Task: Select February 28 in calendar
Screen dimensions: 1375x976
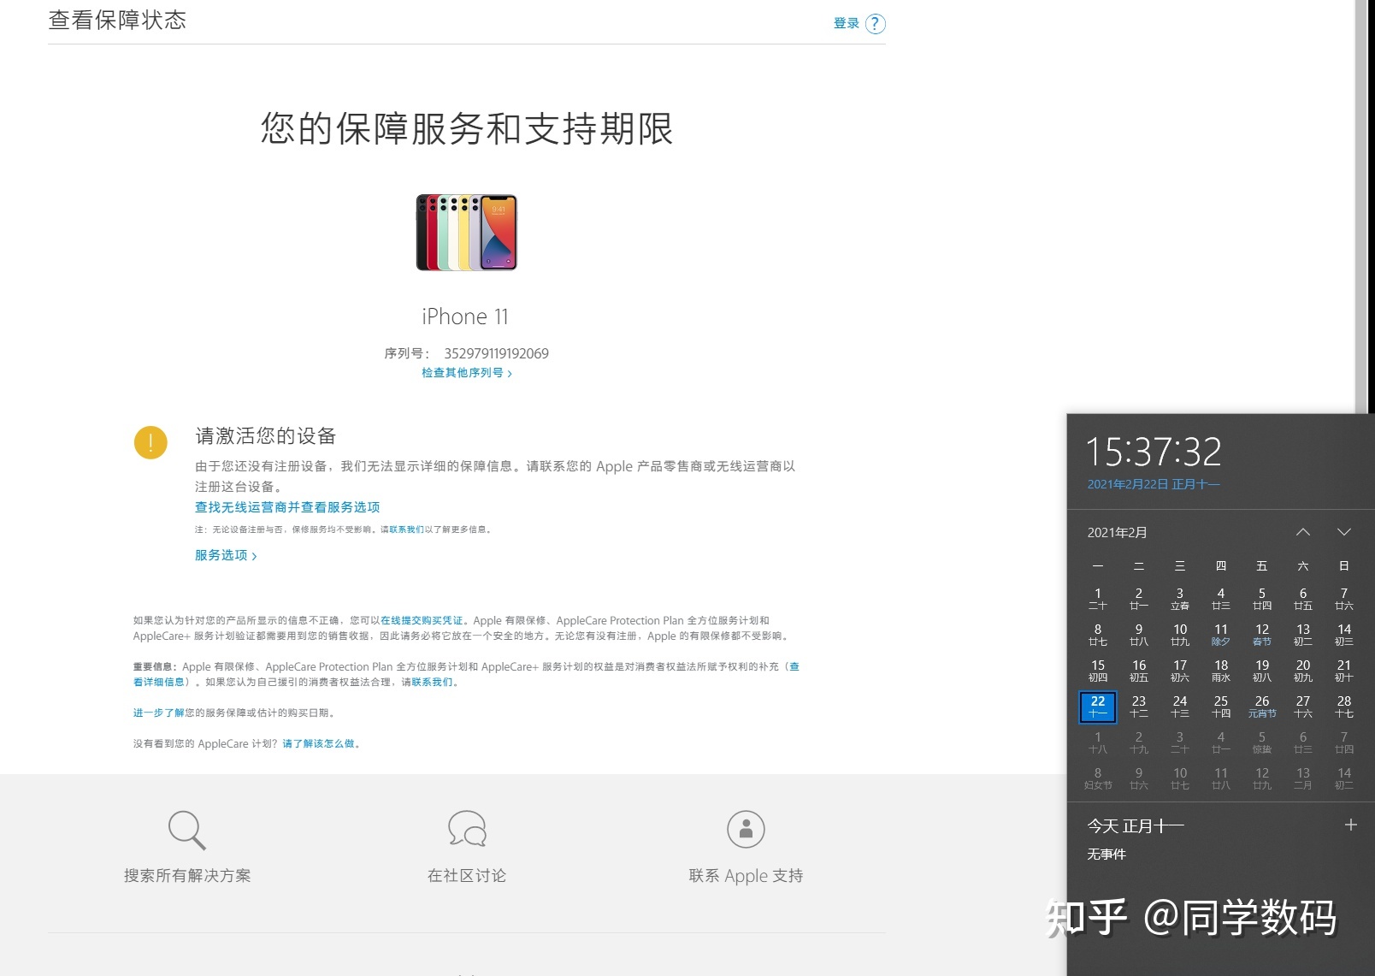Action: click(1344, 707)
